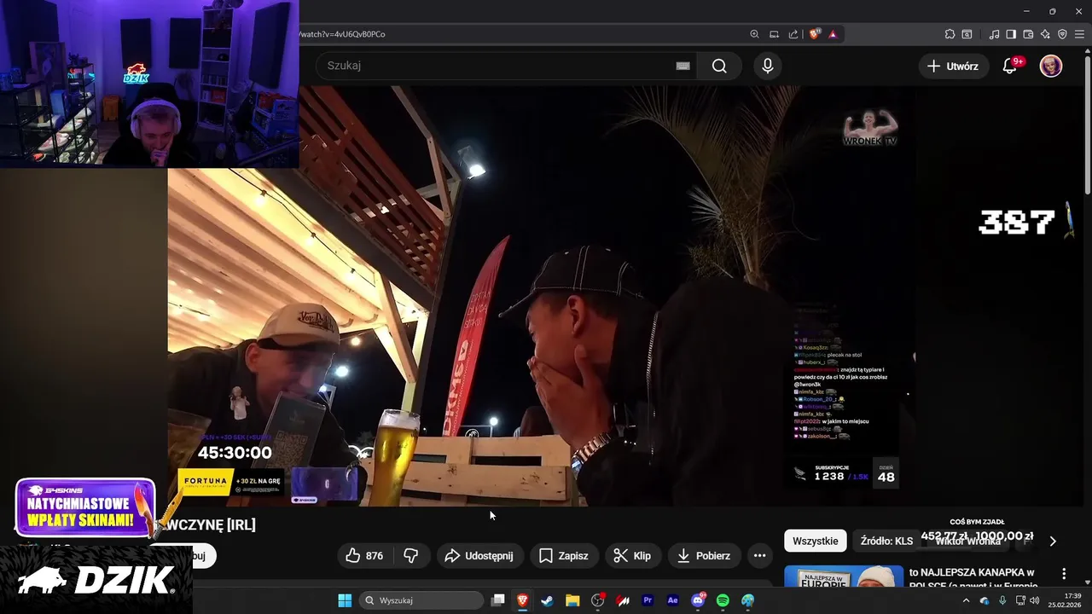Open Task View on the taskbar
Viewport: 1092px width, 614px height.
[498, 600]
